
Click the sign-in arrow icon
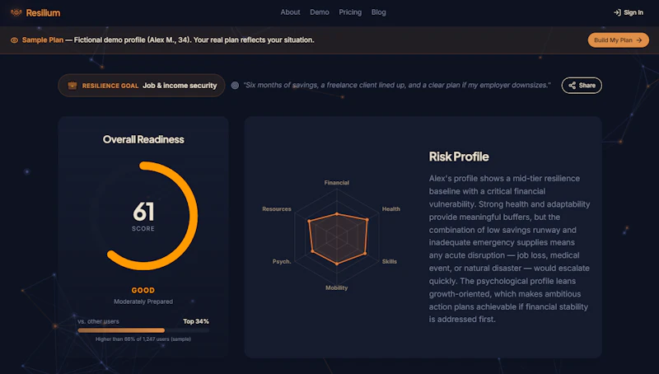click(x=617, y=12)
